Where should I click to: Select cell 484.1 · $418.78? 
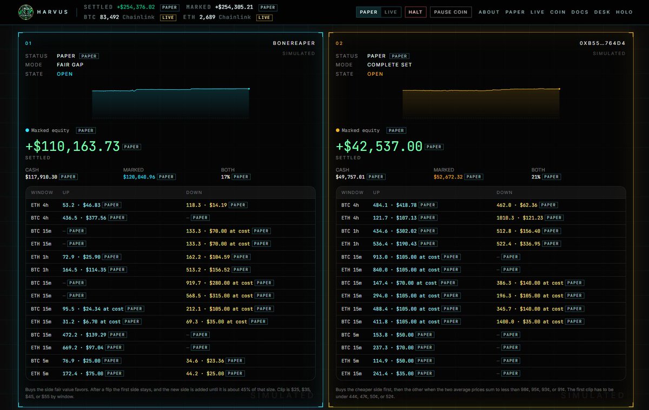click(x=395, y=205)
